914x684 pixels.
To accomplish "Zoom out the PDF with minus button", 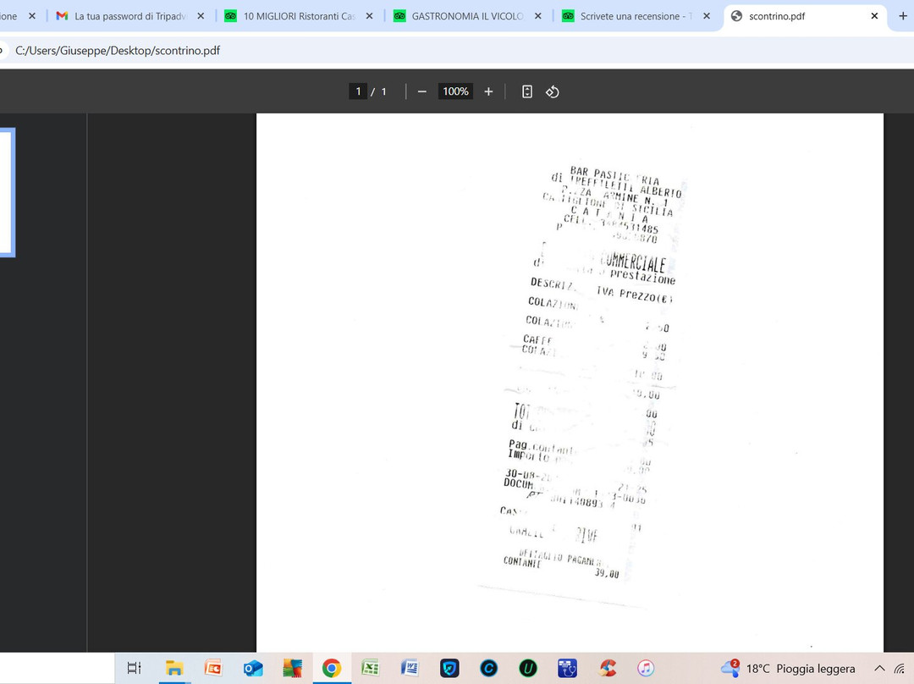I will tap(421, 91).
